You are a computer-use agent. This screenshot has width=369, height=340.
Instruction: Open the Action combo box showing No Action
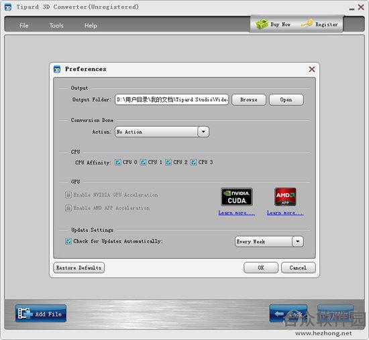click(162, 131)
